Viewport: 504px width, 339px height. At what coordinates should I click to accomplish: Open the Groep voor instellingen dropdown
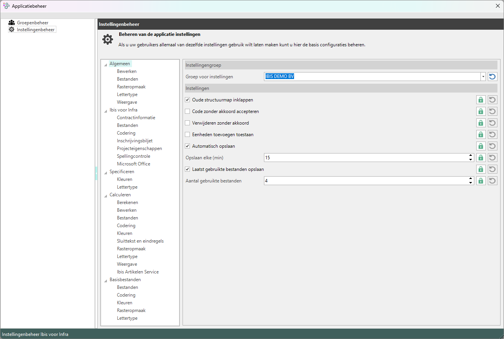483,77
